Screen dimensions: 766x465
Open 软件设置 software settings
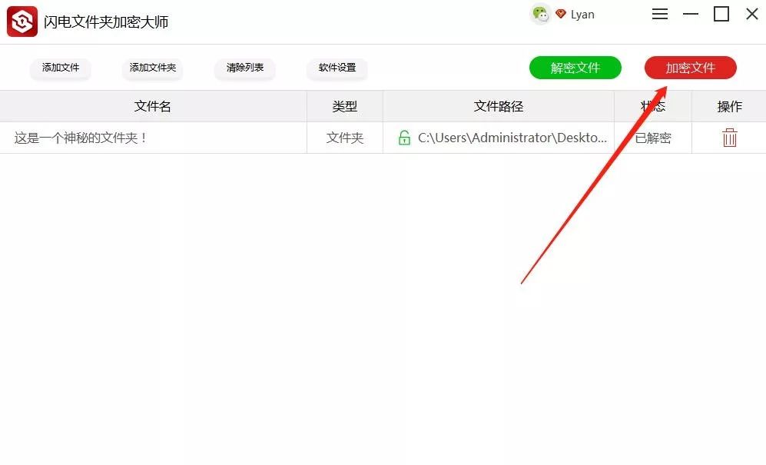tap(337, 68)
